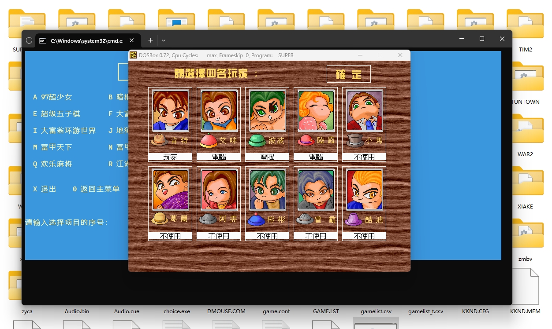The height and width of the screenshot is (329, 552).
Task: Select the 肯特 character portrait
Action: 170,110
